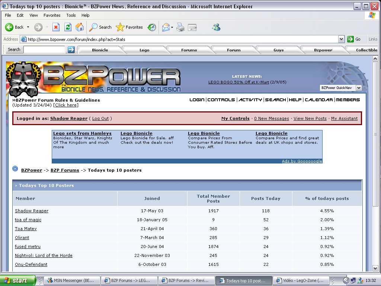Select the Forums toolbar tab
381x286 pixels.
[x=189, y=50]
